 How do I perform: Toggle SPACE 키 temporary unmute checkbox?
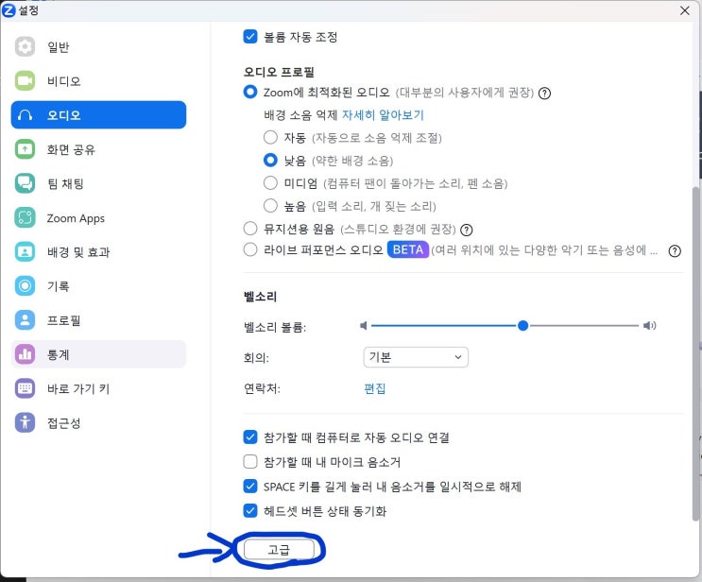click(250, 487)
